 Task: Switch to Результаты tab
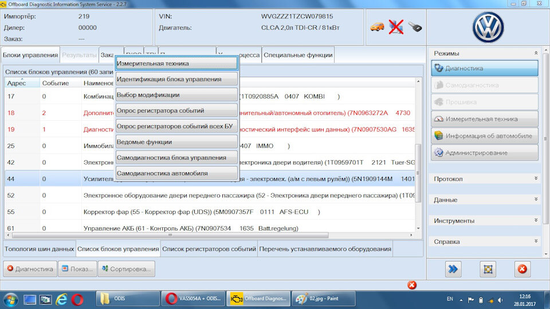coord(79,55)
